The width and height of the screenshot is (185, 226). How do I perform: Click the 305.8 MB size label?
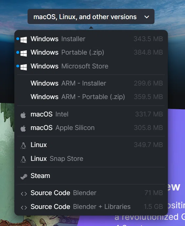[x=148, y=128]
